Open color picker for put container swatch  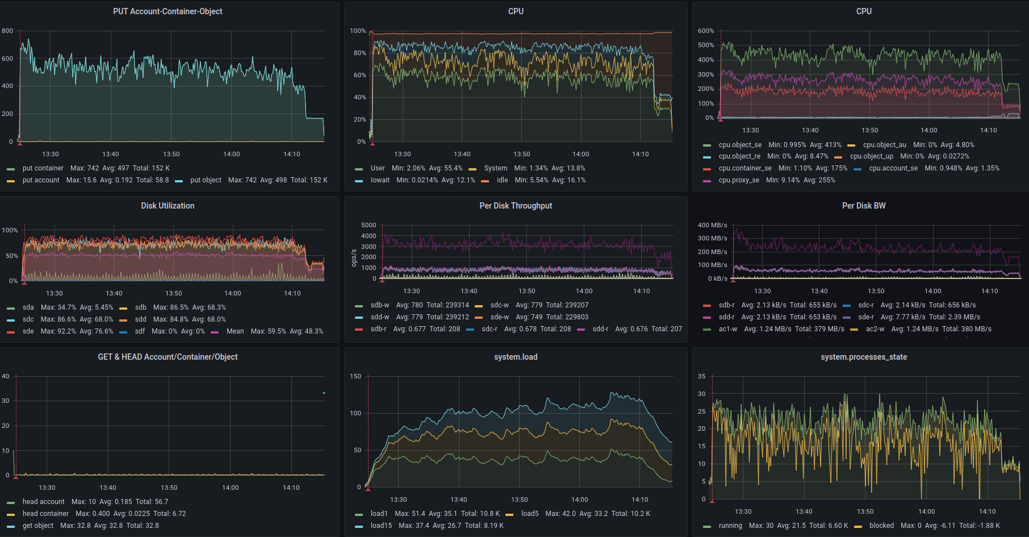(11, 169)
